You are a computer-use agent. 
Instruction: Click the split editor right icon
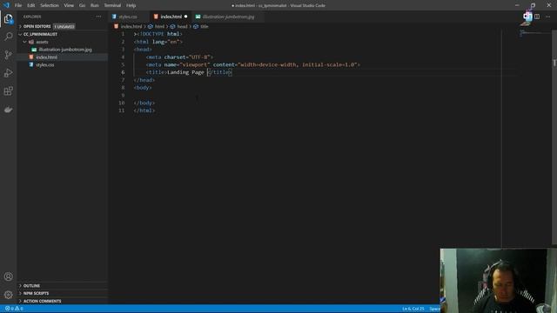click(537, 17)
